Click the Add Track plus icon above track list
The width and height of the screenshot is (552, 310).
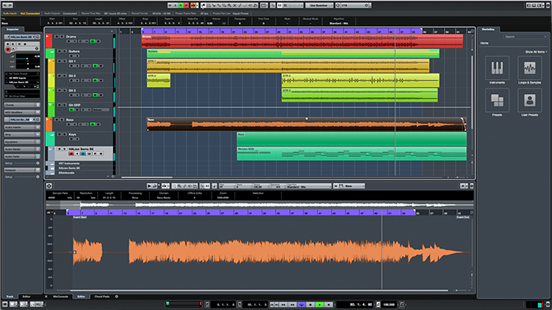[112, 31]
